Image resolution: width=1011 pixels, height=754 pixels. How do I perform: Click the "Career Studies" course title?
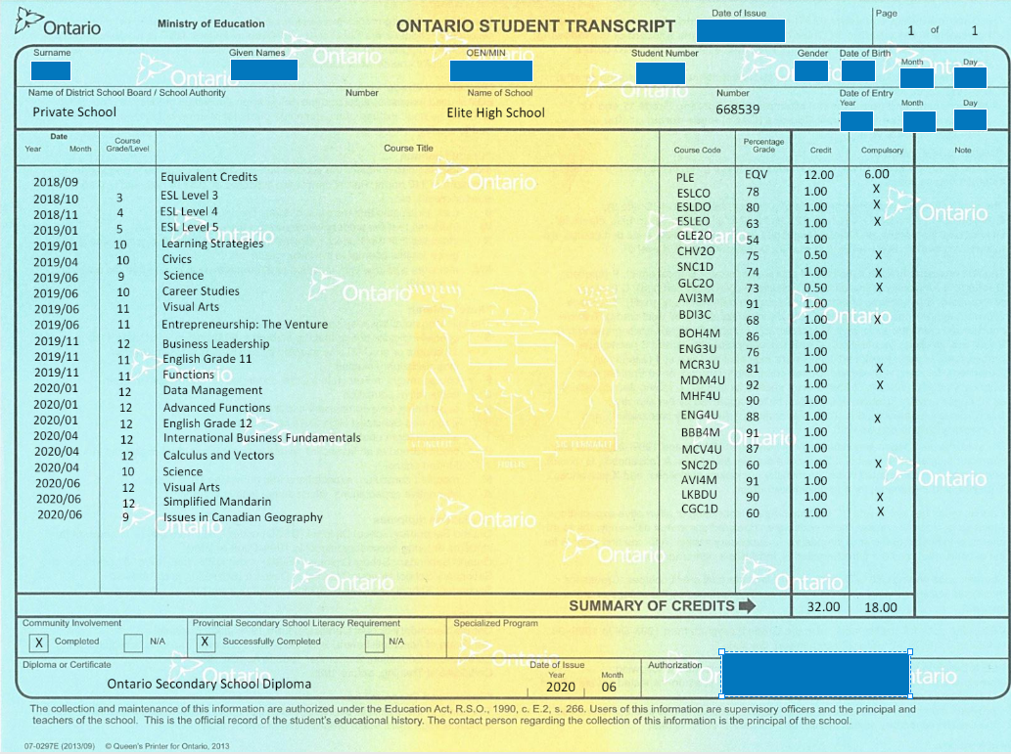click(201, 291)
